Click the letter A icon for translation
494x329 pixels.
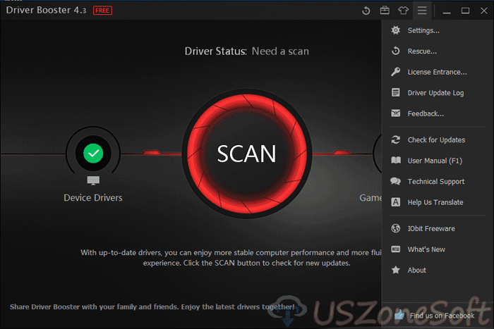click(396, 202)
